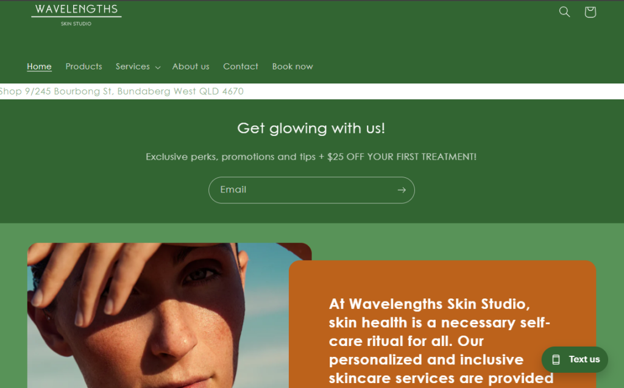
Task: Expand the Services dropdown chevron
Action: (x=158, y=68)
